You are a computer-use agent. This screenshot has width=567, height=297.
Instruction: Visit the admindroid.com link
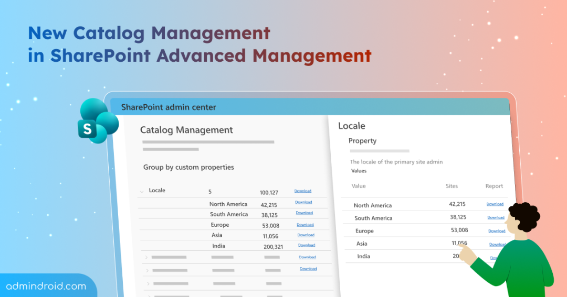tap(46, 286)
